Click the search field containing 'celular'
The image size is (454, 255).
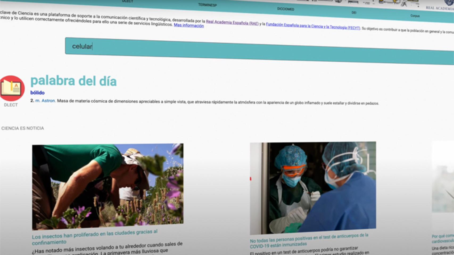(240, 49)
